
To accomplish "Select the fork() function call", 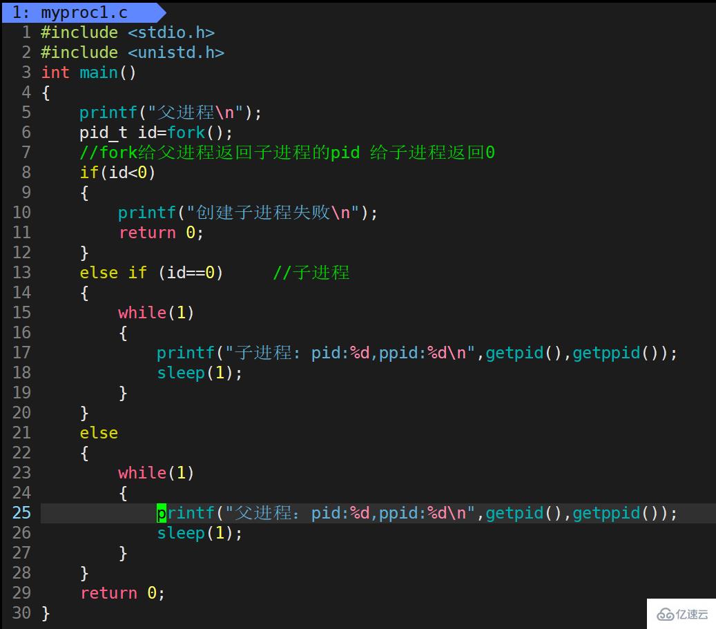I will pyautogui.click(x=186, y=132).
